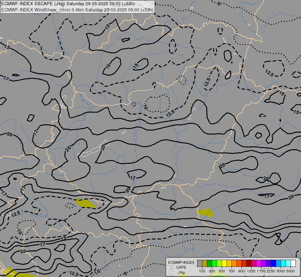Viewport: 301px width, 277px height.
Task: Click the WindShear 0-6km title line
Action: (77, 10)
